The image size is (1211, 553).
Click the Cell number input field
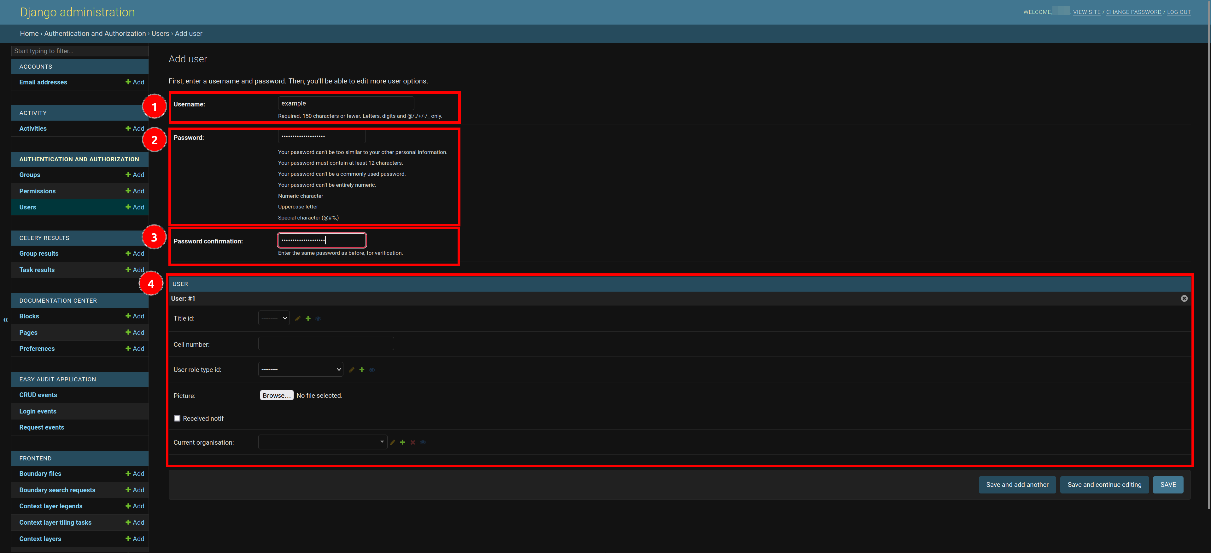(326, 344)
